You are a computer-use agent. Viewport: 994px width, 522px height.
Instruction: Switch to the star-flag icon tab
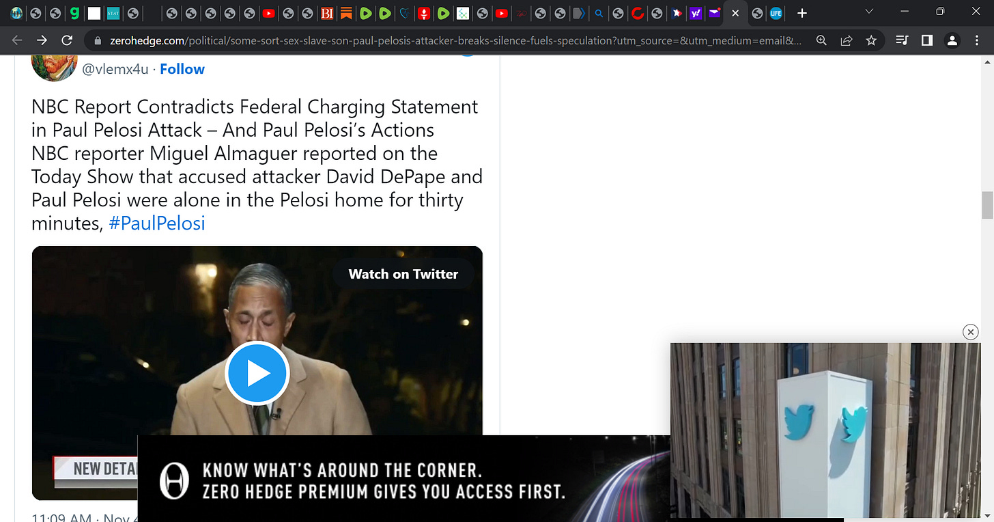(677, 13)
